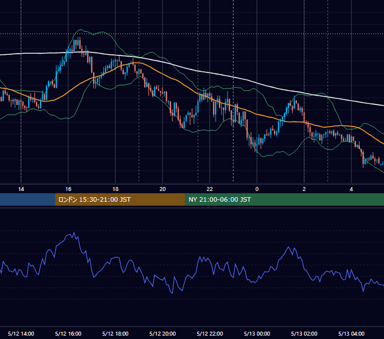The image size is (384, 339).
Task: Click the London 15:30-21:00 JST session bar
Action: [120, 199]
